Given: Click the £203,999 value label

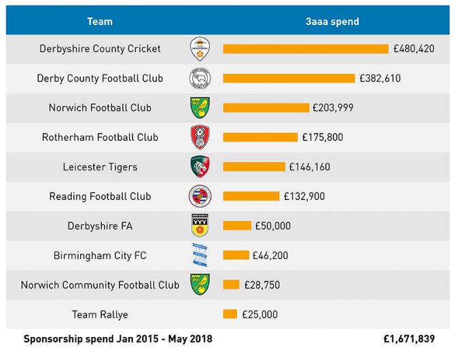Looking at the screenshot, I should coord(333,108).
